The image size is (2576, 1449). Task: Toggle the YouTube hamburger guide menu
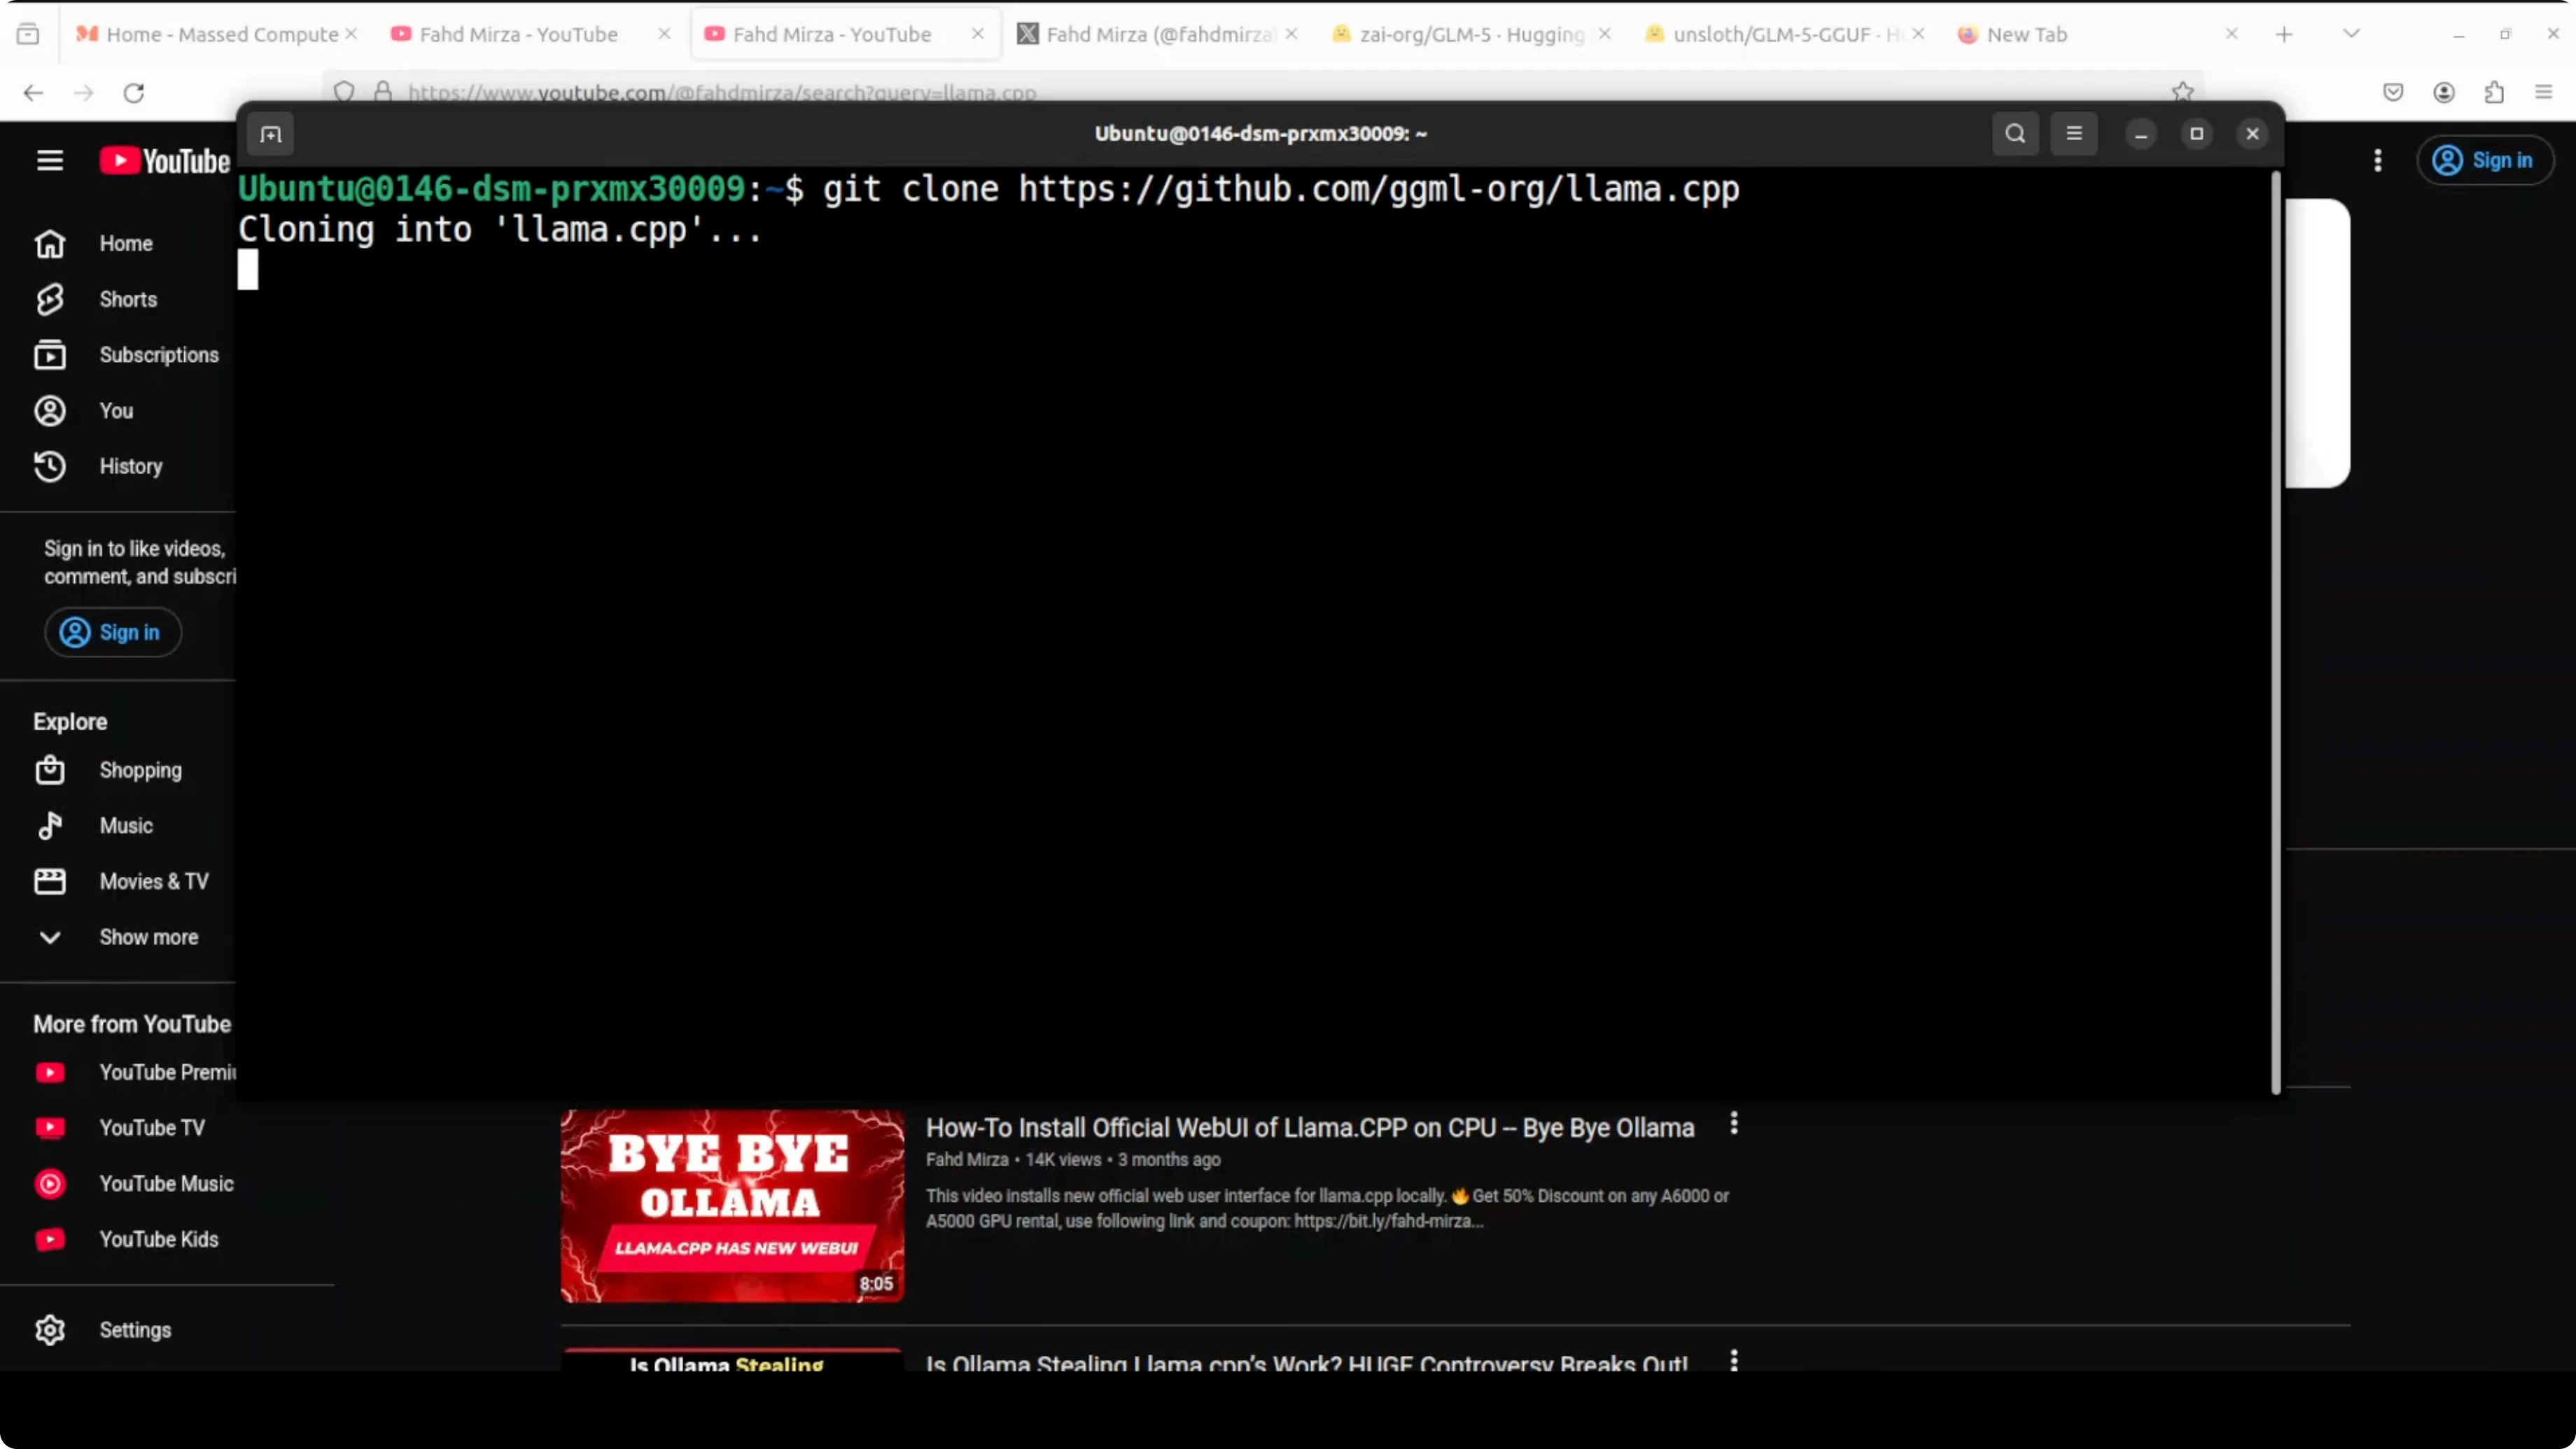50,160
